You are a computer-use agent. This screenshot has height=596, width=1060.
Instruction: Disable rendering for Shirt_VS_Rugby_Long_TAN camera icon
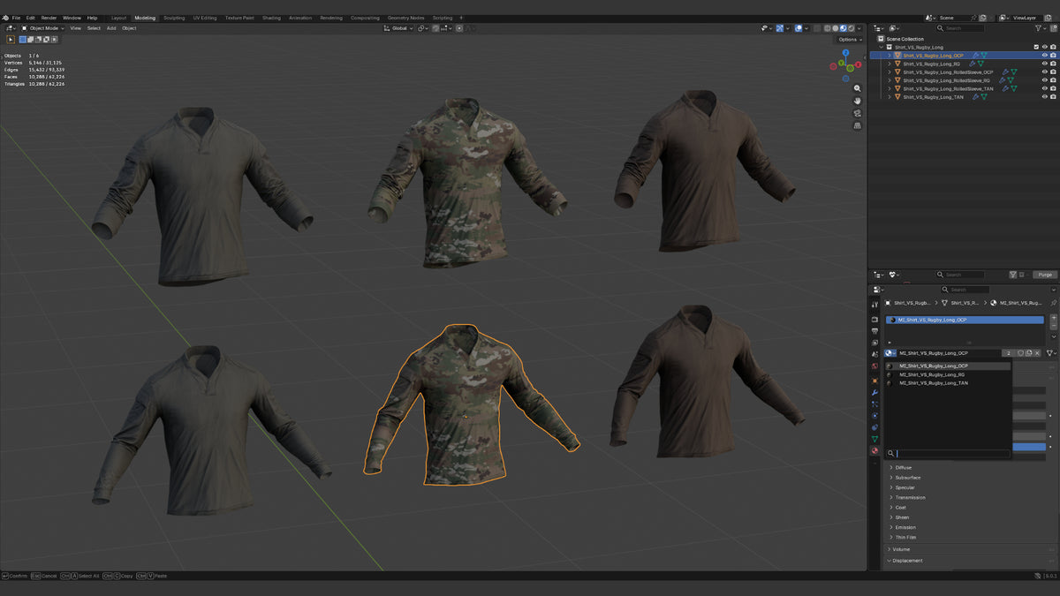pyautogui.click(x=1053, y=97)
